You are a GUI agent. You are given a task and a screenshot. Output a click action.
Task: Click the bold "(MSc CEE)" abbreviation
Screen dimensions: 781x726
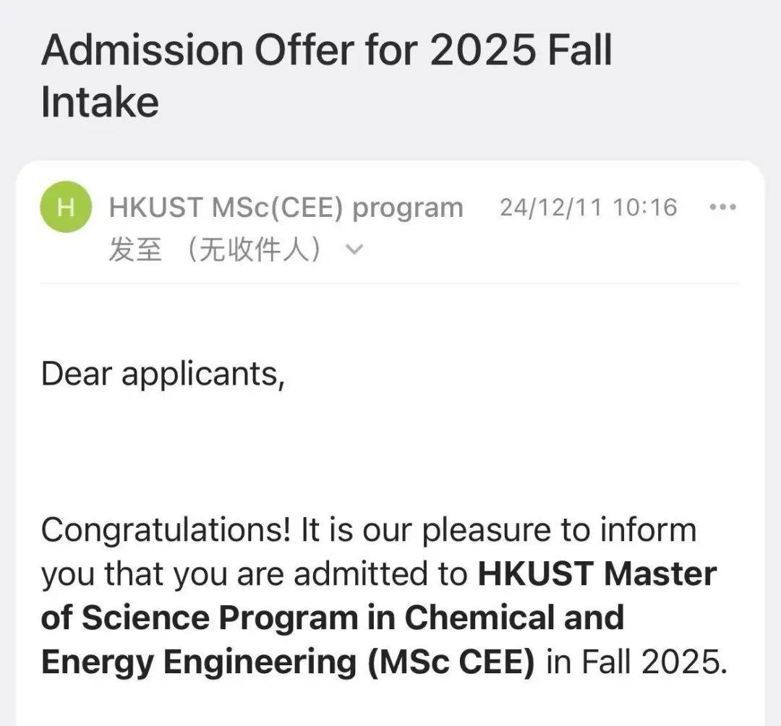tap(451, 663)
